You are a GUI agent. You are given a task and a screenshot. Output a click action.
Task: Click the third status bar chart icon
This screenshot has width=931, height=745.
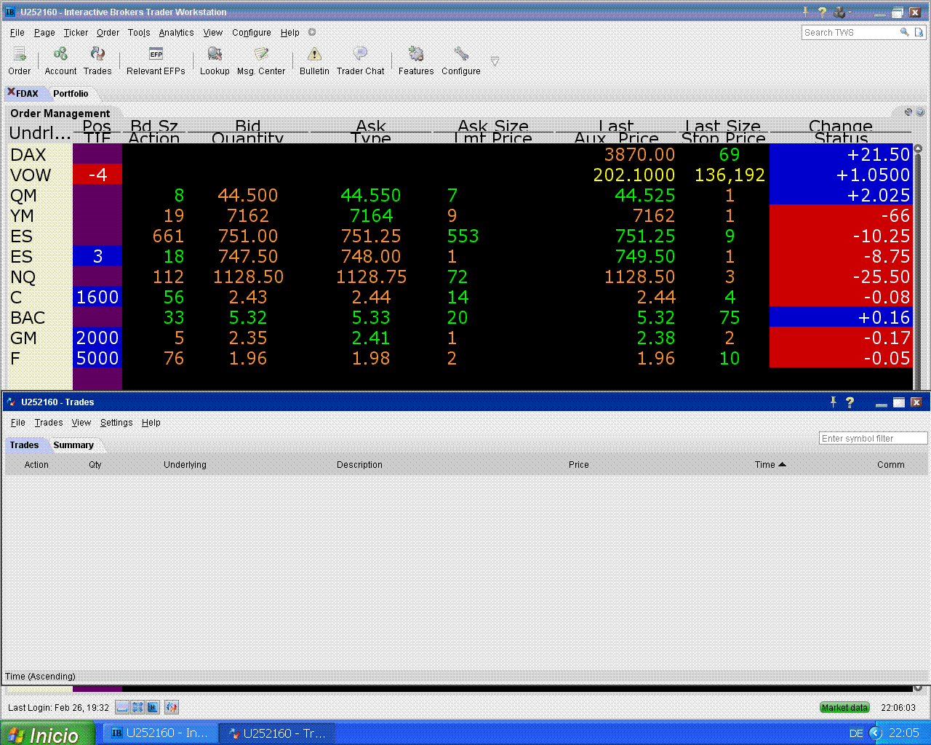153,707
